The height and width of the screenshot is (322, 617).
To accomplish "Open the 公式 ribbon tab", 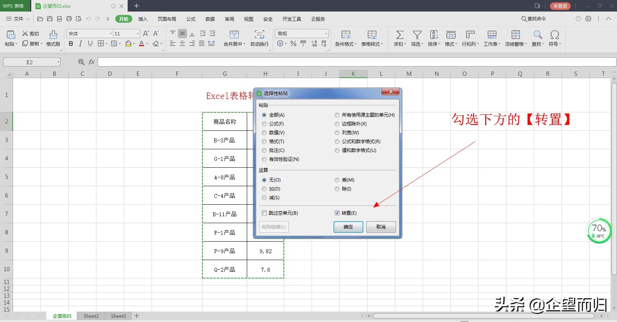I will click(191, 19).
